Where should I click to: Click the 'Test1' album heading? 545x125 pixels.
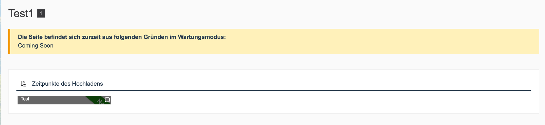21,13
